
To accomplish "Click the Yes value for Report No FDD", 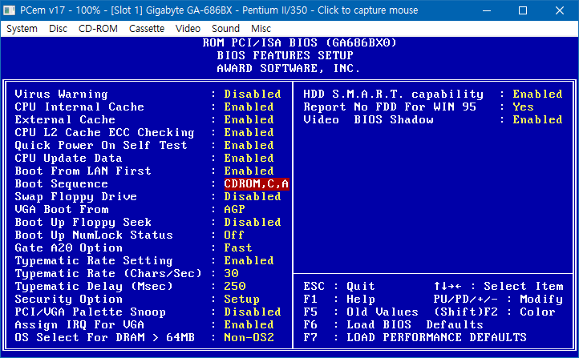I will click(523, 107).
